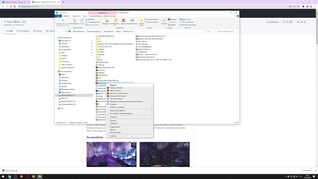The height and width of the screenshot is (179, 318).
Task: Click the Properties checkmark icon in ribbon
Action: coord(164,20)
